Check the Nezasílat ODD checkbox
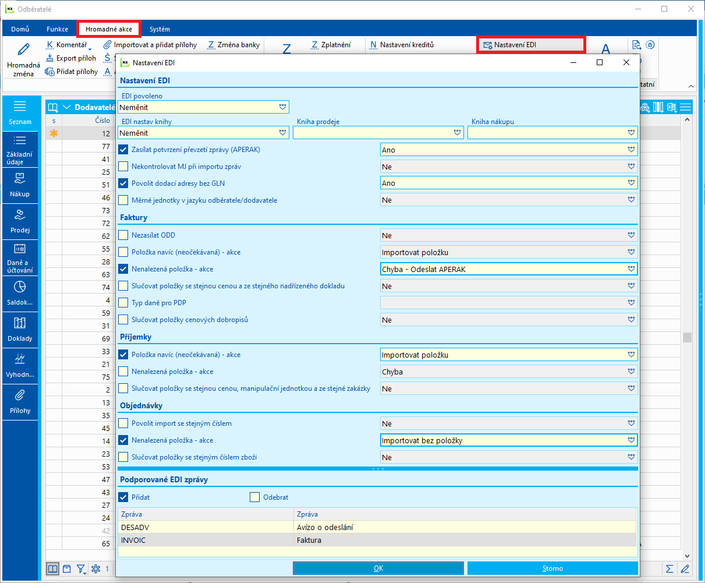 click(x=123, y=235)
